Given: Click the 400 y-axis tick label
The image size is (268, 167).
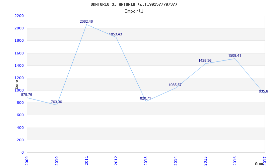Looking at the screenshot, I should click(20, 128).
